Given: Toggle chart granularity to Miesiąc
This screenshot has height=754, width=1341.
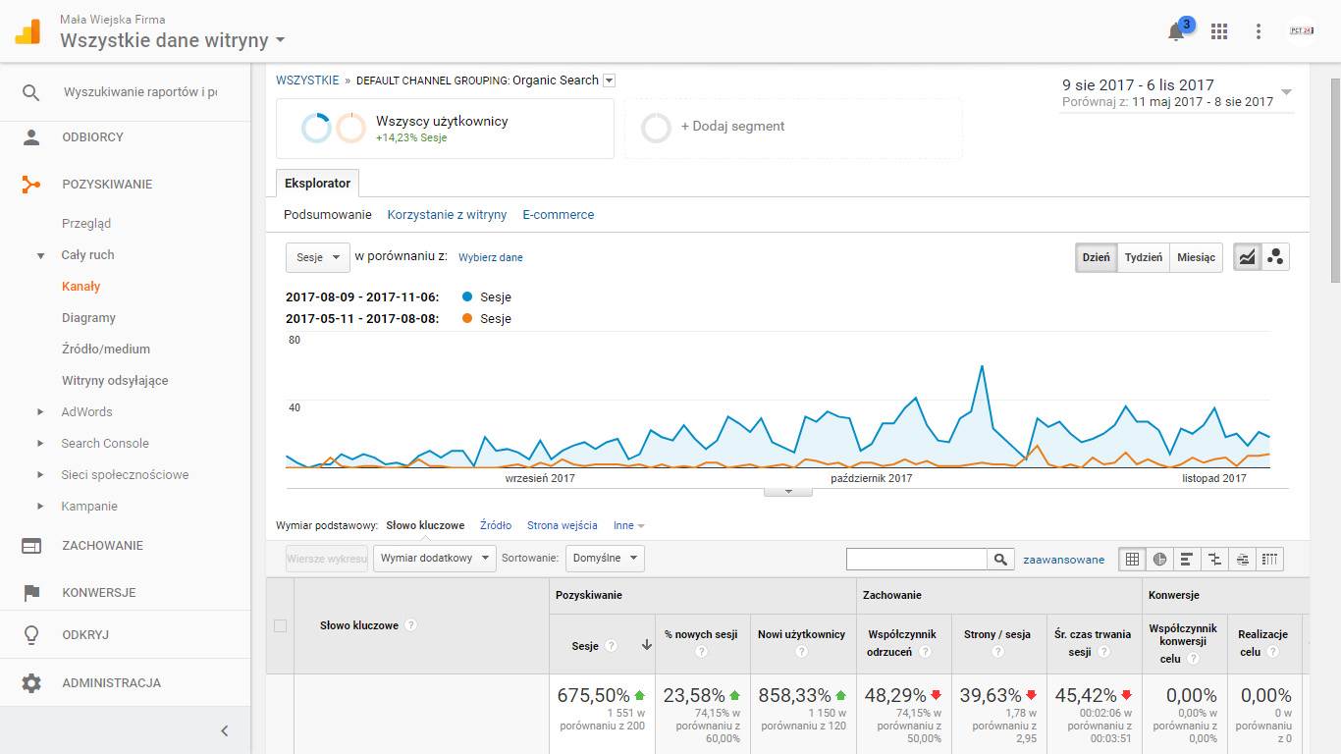Looking at the screenshot, I should [x=1196, y=257].
